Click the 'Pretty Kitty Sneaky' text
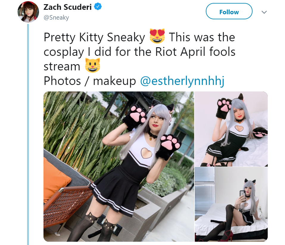The height and width of the screenshot is (245, 285). (x=94, y=37)
